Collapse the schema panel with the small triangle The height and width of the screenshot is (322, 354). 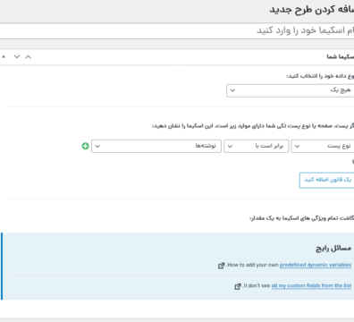4,56
